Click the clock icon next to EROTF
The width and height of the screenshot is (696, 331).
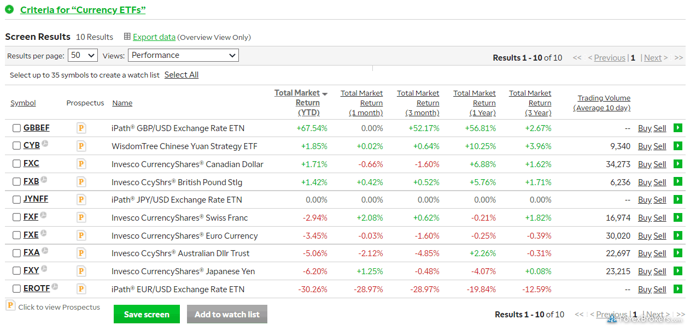pyautogui.click(x=55, y=287)
